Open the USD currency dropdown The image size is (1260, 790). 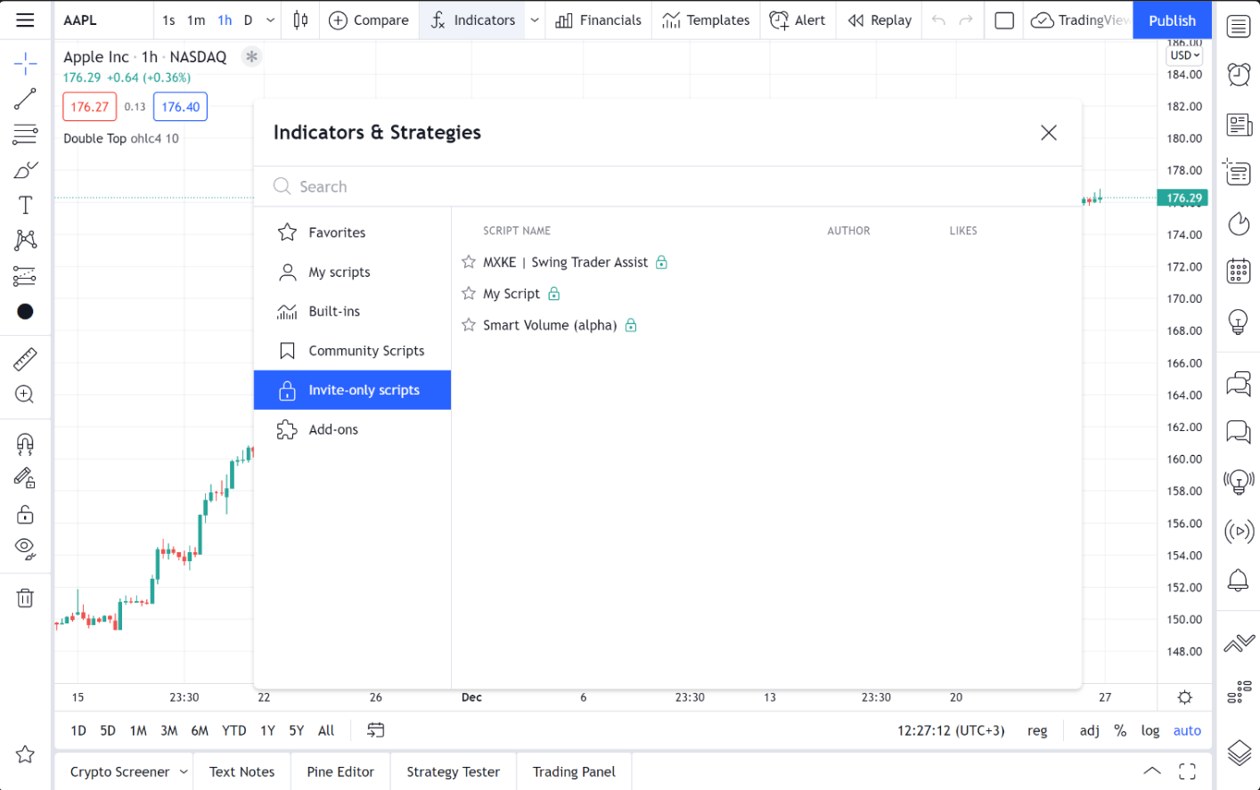(x=1183, y=54)
